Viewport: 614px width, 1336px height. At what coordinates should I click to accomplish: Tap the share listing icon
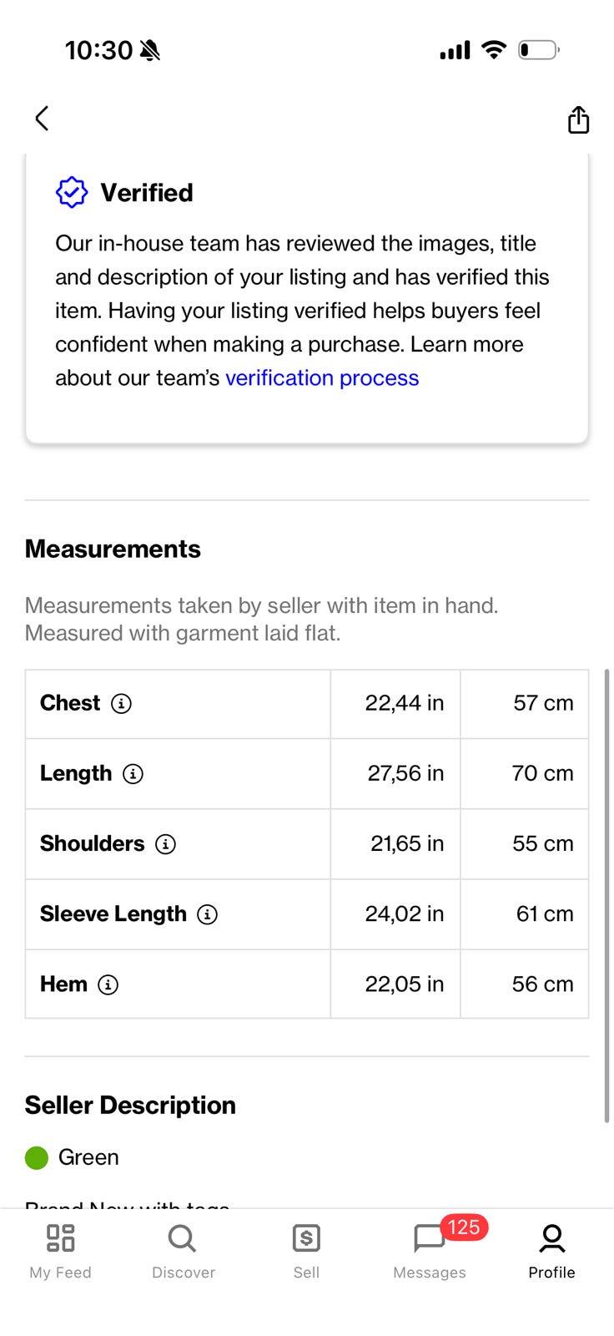pyautogui.click(x=578, y=120)
